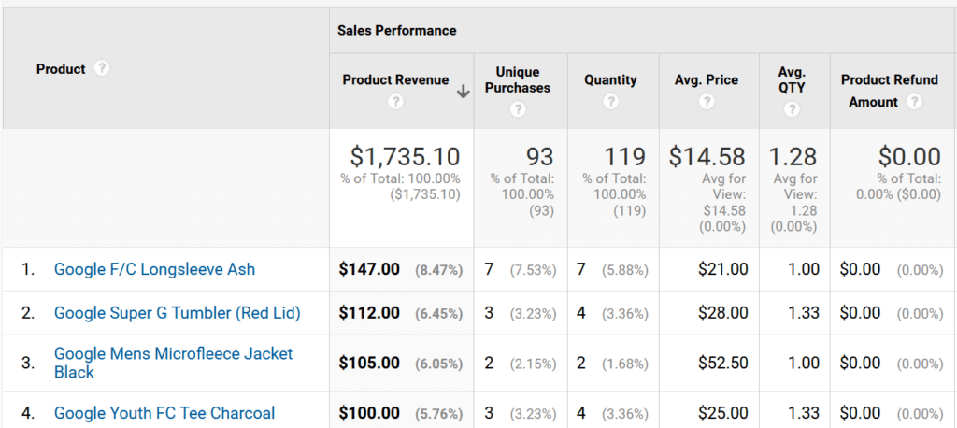
Task: Select the (8.47%) revenue share
Action: pos(439,270)
